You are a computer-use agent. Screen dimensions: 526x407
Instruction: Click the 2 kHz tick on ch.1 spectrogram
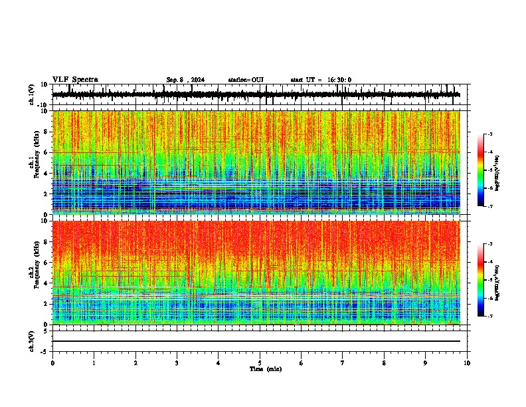pyautogui.click(x=46, y=194)
